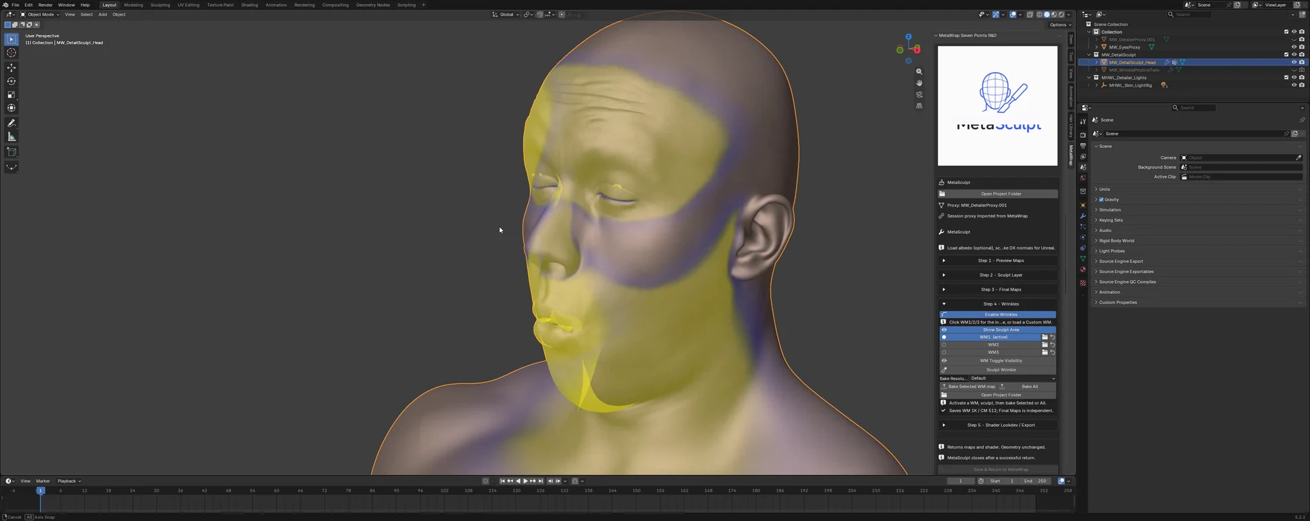Activate the Scale tool
Image resolution: width=1310 pixels, height=521 pixels.
[12, 95]
